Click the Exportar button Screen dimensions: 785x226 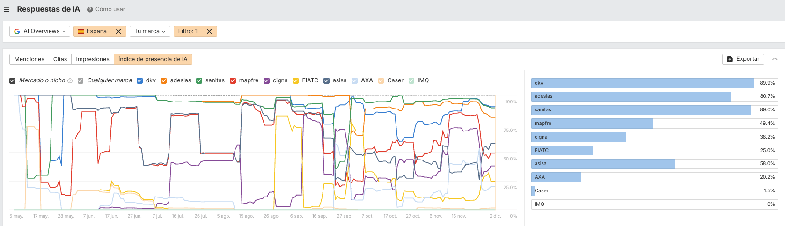point(743,59)
